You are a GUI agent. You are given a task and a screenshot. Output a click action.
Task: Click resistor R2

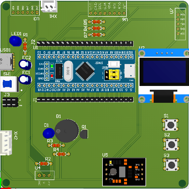(x=44, y=164)
